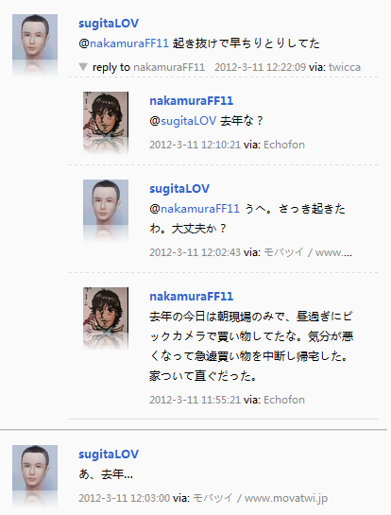Open @sugitaLOV mention in 去年な？ tweet
391x515 pixels.
pos(183,121)
